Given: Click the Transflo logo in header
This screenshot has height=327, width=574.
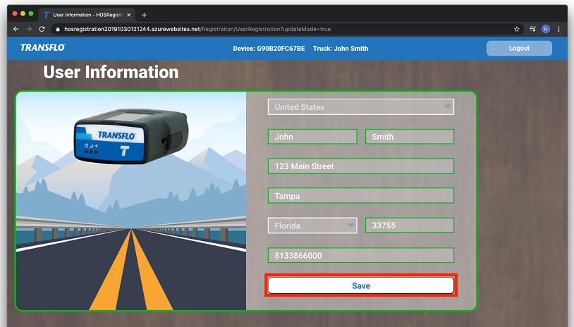Looking at the screenshot, I should [42, 48].
